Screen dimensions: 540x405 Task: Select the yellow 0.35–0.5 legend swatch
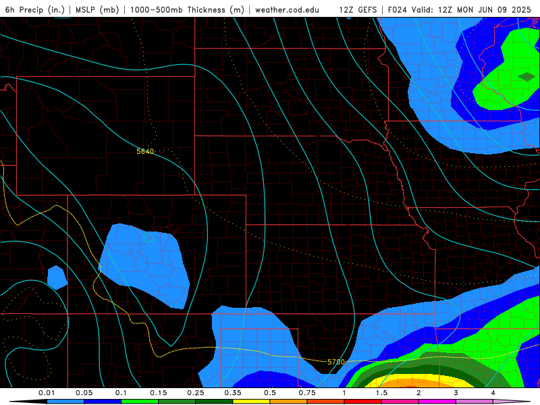pyautogui.click(x=251, y=402)
